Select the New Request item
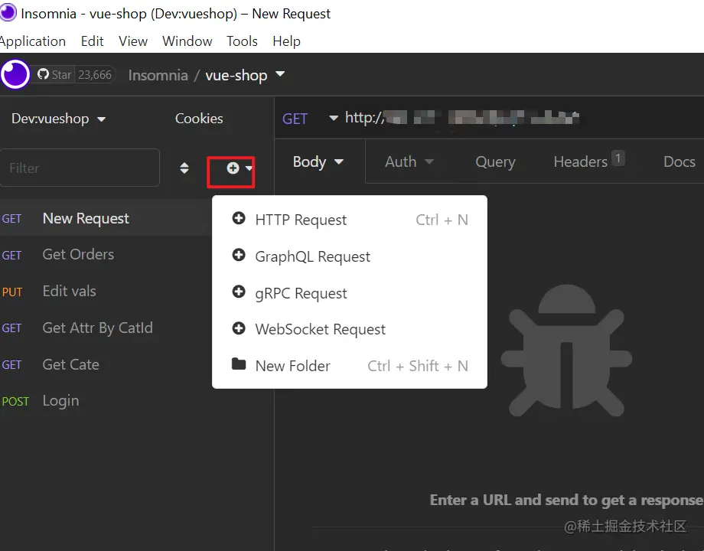The width and height of the screenshot is (704, 551). pos(106,218)
